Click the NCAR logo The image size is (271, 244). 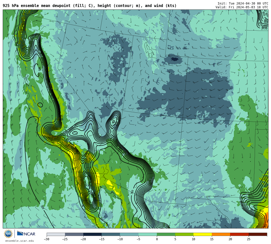pyautogui.click(x=26, y=233)
